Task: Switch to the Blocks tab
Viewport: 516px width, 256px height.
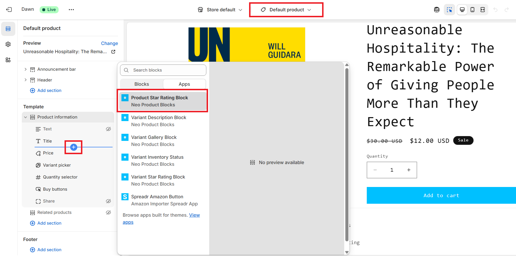Action: (x=142, y=84)
